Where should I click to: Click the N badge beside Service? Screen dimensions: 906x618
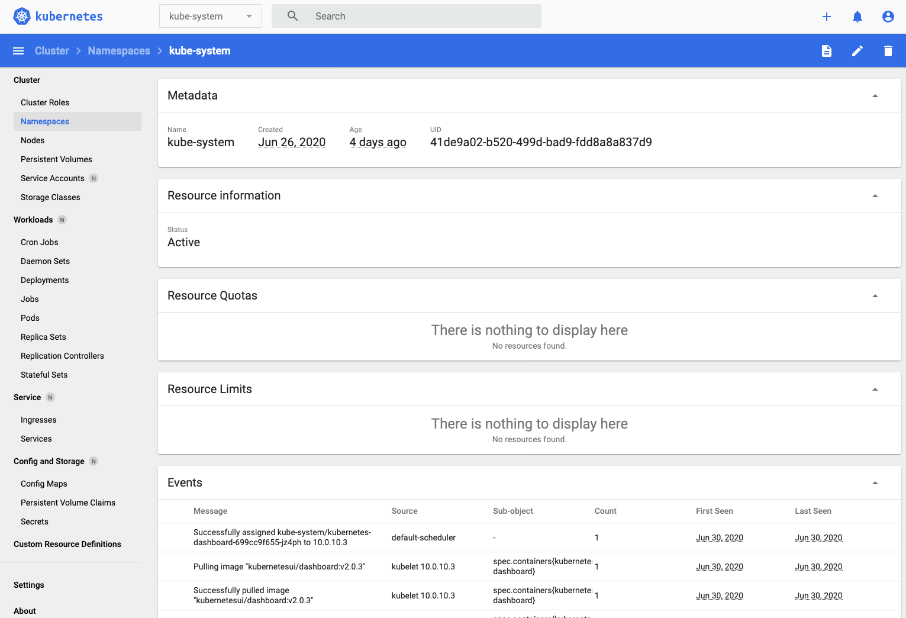coord(50,397)
